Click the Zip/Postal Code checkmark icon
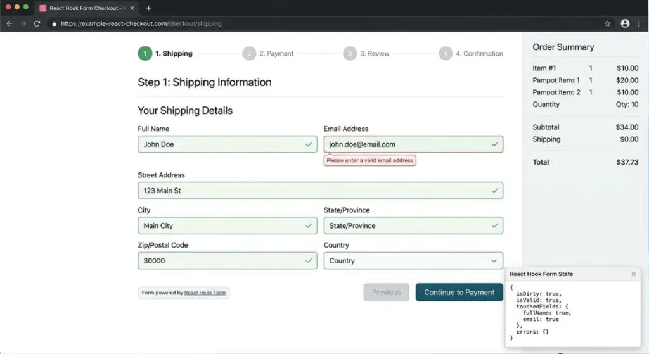649x354 pixels. tap(309, 260)
